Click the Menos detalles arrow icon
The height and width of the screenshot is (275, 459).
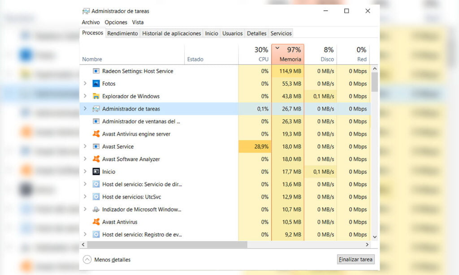click(x=87, y=259)
